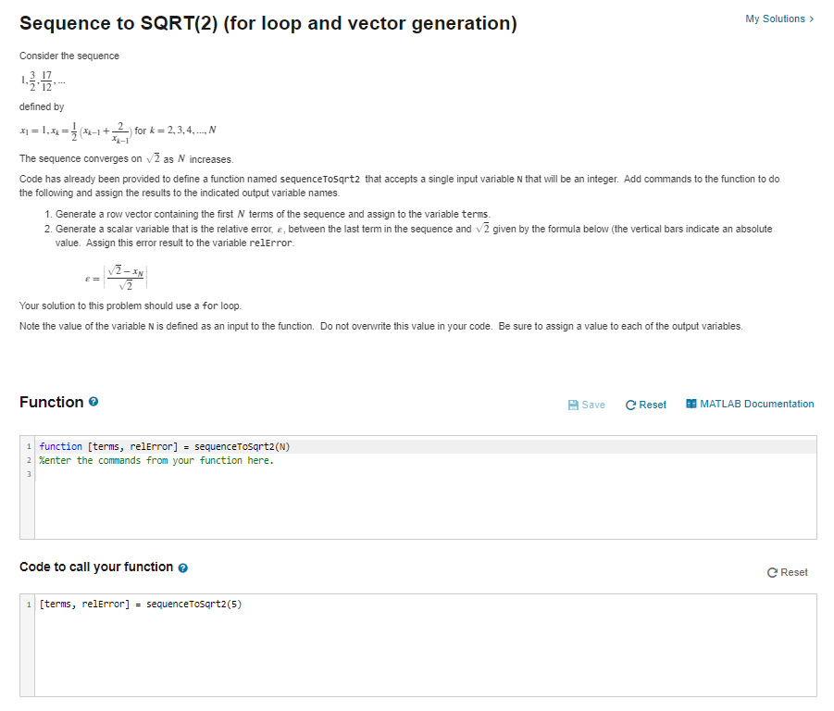Click the help question-mark icon next to Function heading
The image size is (834, 711).
93,402
